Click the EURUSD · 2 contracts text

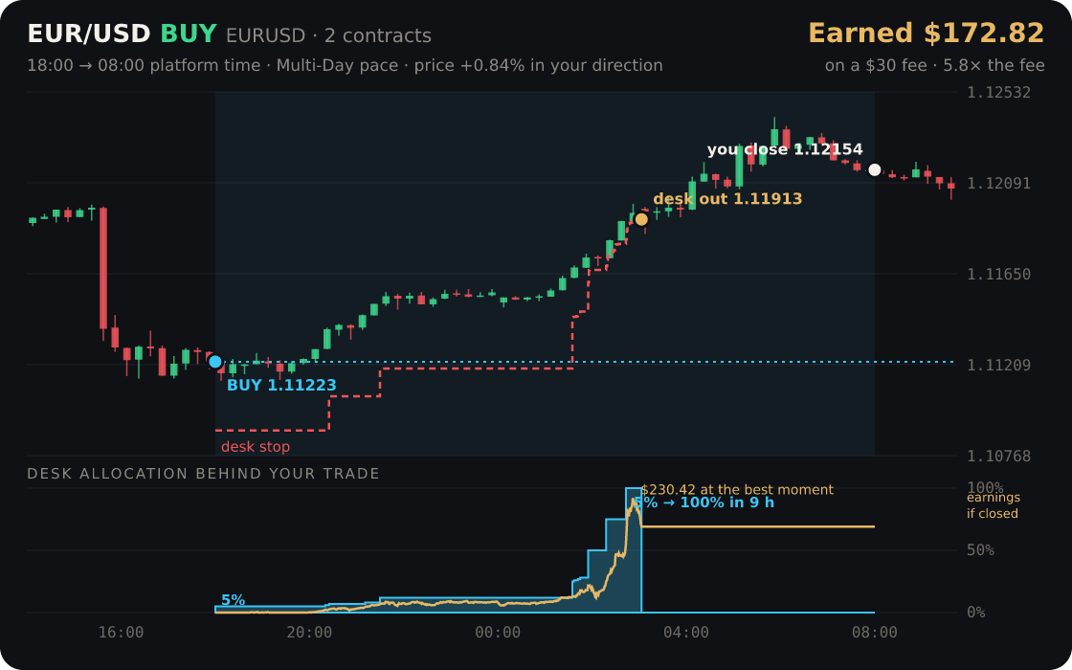[x=329, y=35]
